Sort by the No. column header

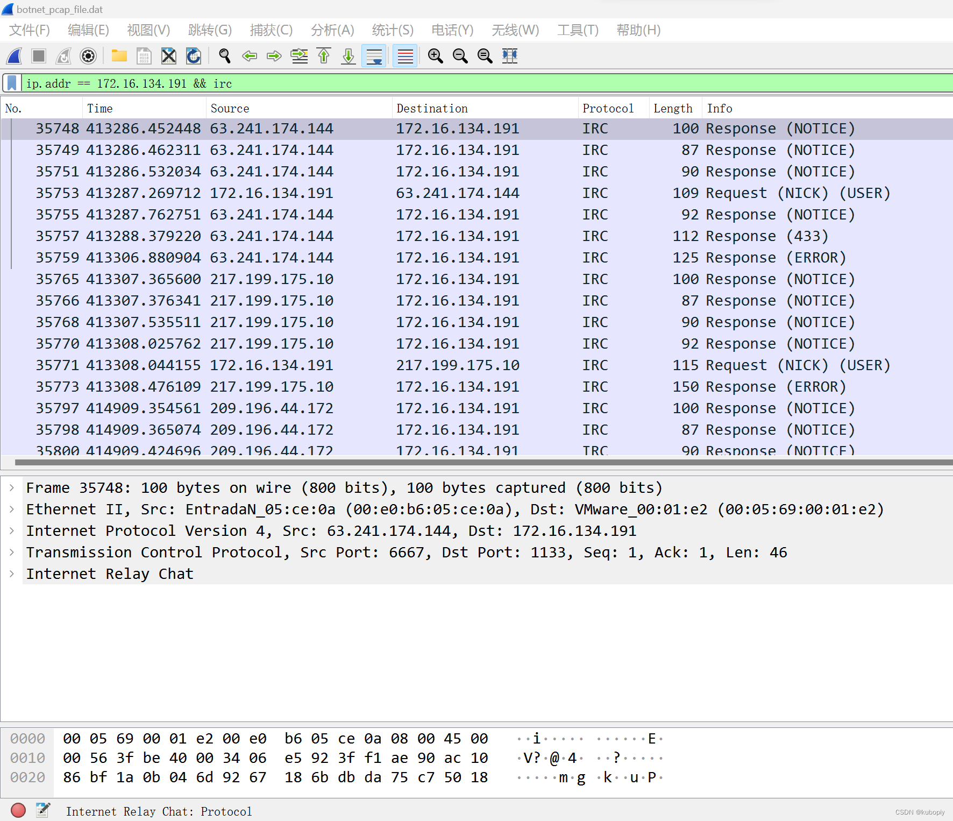click(x=41, y=108)
